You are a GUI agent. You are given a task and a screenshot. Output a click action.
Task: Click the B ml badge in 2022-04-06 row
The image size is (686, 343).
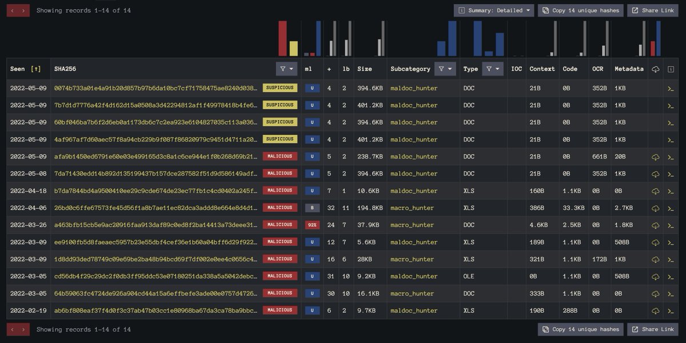coord(312,208)
